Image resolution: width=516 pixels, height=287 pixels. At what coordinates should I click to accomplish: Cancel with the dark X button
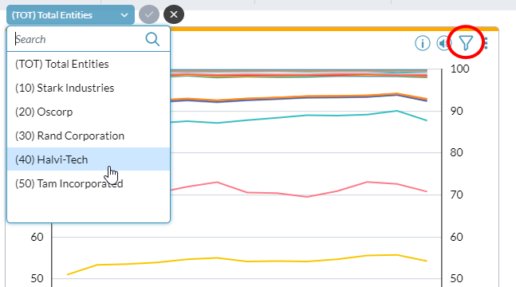[174, 14]
